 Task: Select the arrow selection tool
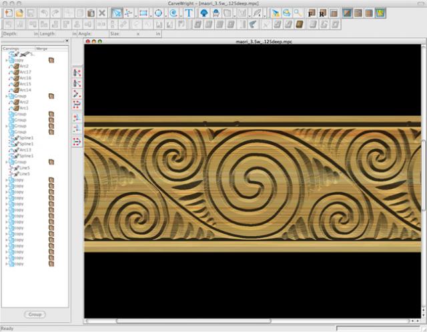(x=117, y=13)
